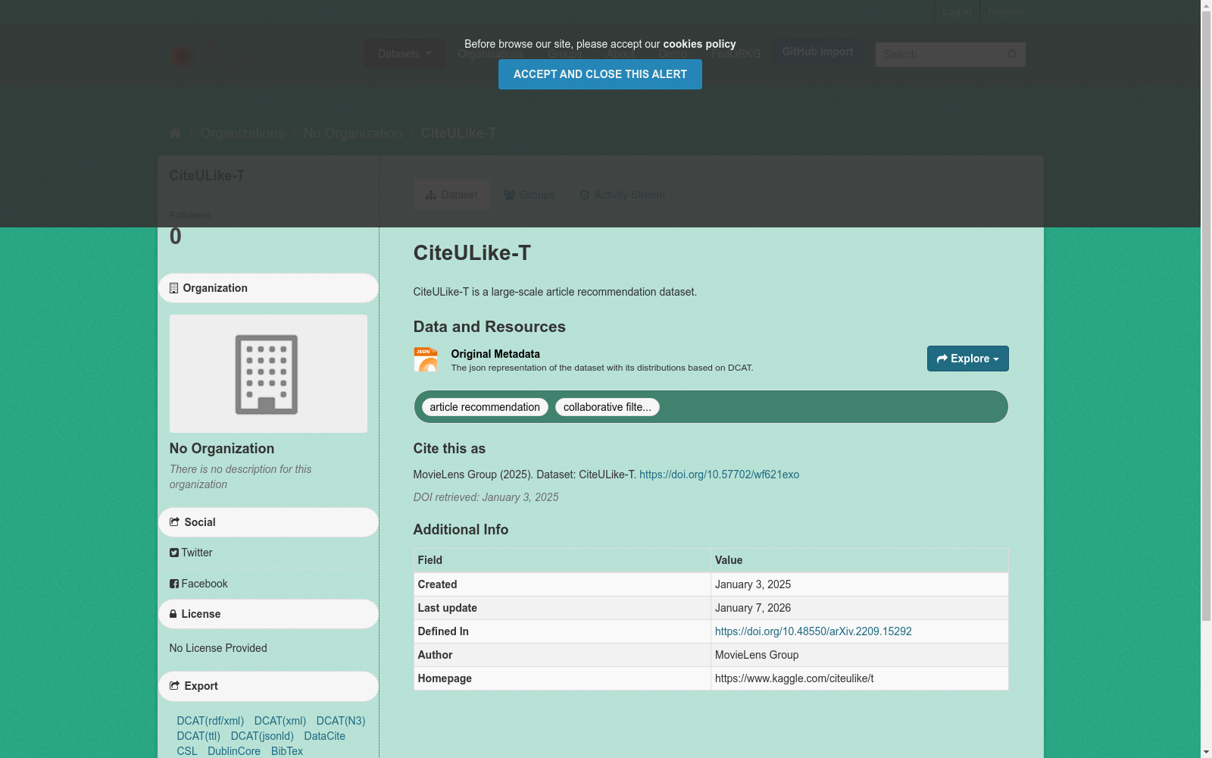The height and width of the screenshot is (758, 1212).
Task: Switch to the Groups tab
Action: pos(529,195)
